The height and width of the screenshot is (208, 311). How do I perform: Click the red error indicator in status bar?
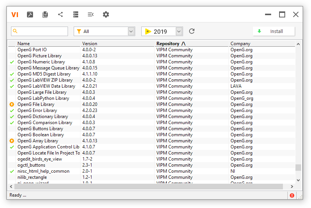pos(292,195)
